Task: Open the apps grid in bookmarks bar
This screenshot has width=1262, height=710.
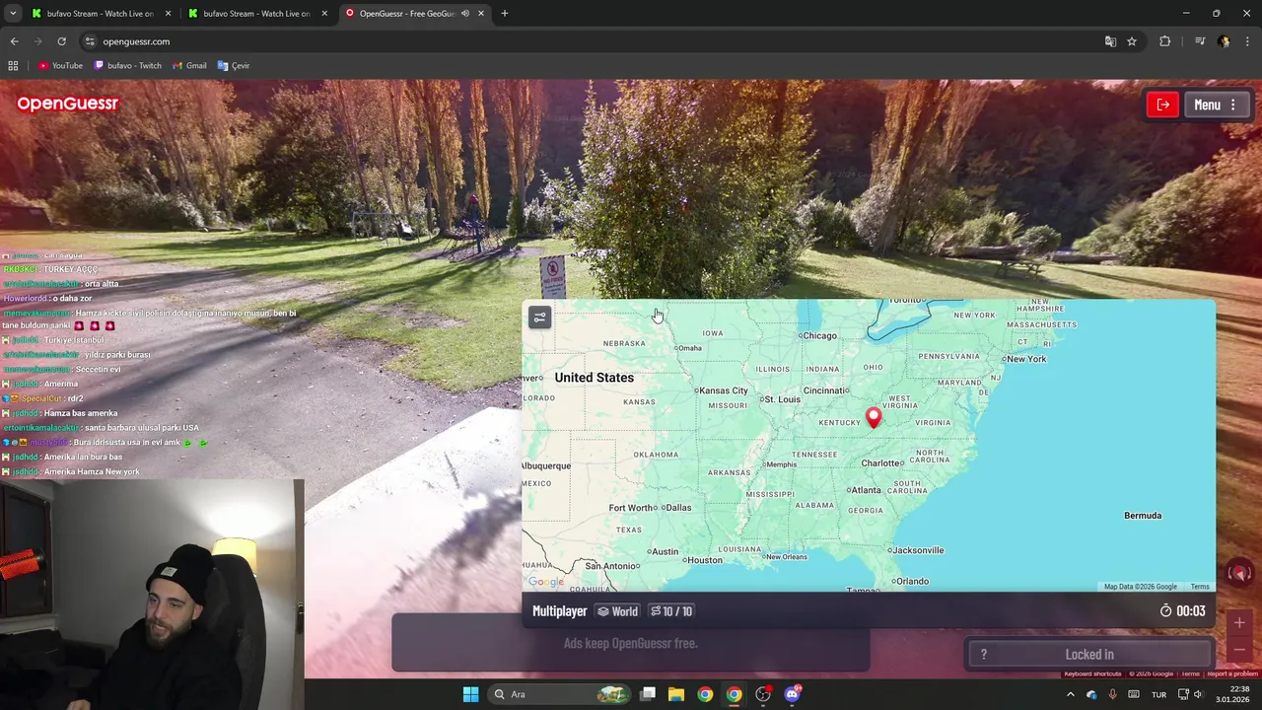Action: pos(13,65)
